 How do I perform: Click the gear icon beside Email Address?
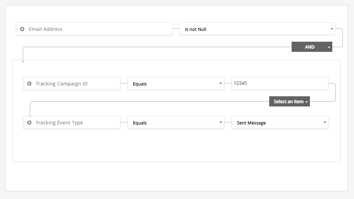click(x=22, y=29)
